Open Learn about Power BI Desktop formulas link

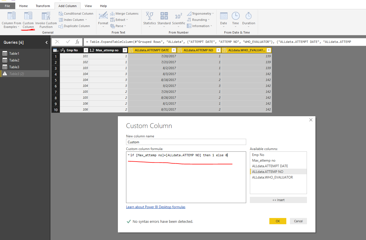(156, 207)
